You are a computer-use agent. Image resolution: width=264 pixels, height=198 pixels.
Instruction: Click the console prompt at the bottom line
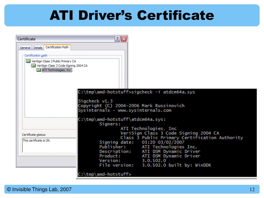tap(104, 174)
